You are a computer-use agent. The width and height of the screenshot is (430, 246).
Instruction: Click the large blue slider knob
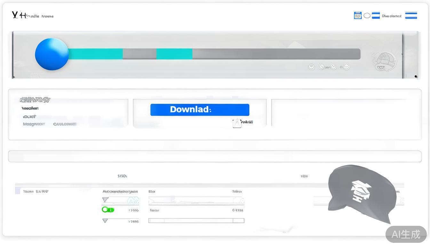pyautogui.click(x=52, y=54)
